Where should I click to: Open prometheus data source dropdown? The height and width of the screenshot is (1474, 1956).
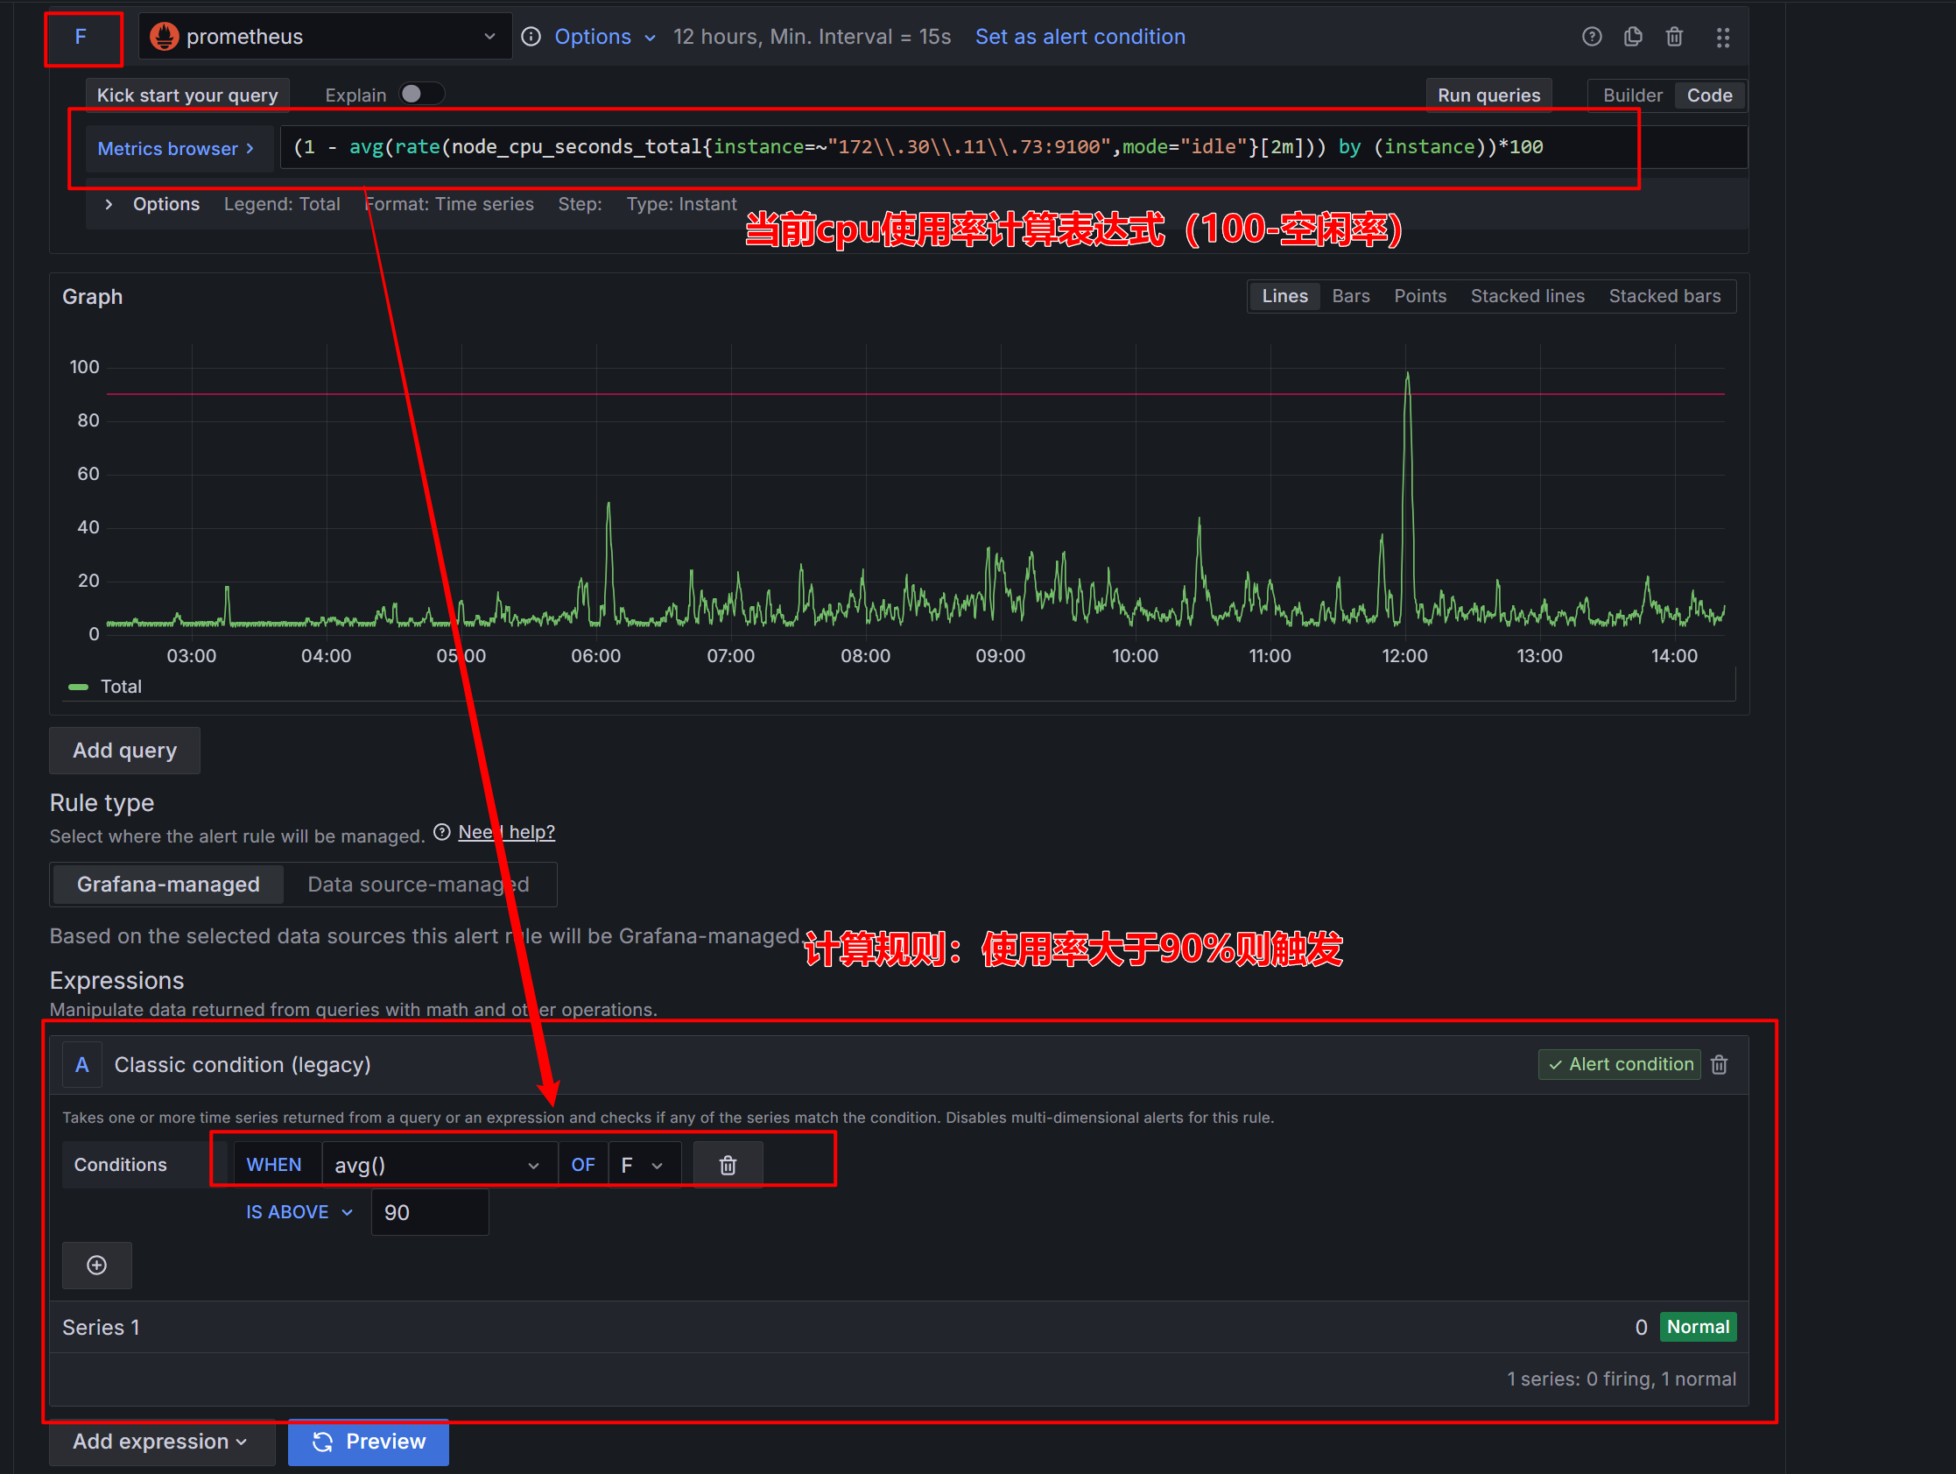[x=325, y=36]
